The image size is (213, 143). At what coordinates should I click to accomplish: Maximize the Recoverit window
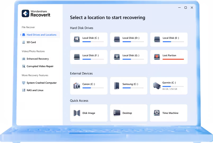pyautogui.click(x=185, y=8)
